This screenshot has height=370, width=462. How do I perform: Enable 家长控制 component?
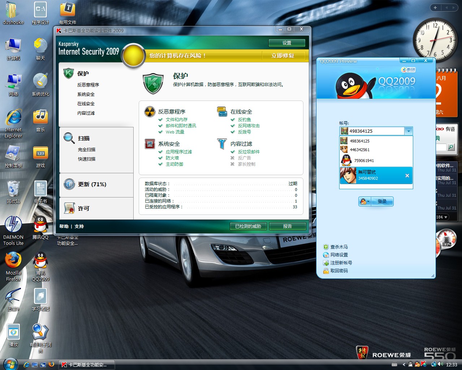click(x=243, y=164)
